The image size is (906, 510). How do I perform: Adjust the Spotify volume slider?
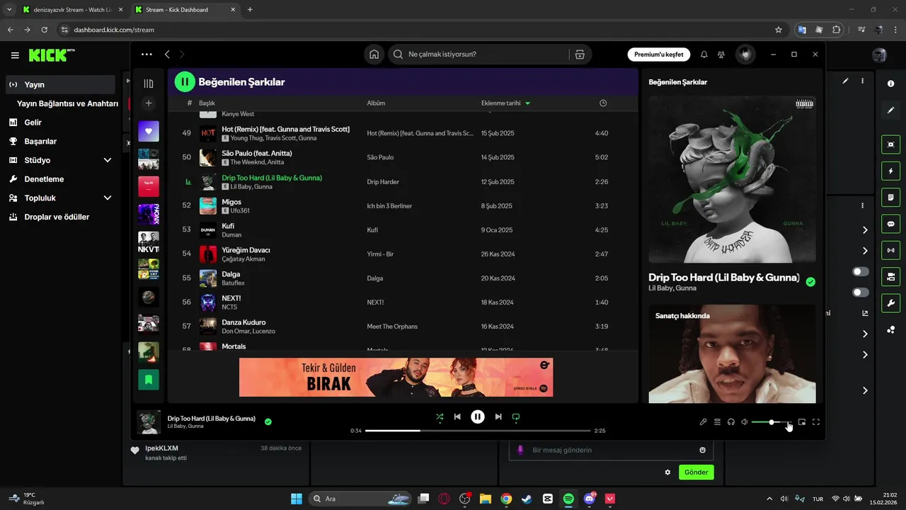772,422
